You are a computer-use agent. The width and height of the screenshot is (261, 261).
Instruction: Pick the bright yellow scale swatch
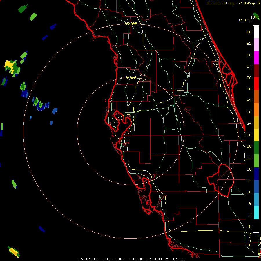tap(256, 135)
